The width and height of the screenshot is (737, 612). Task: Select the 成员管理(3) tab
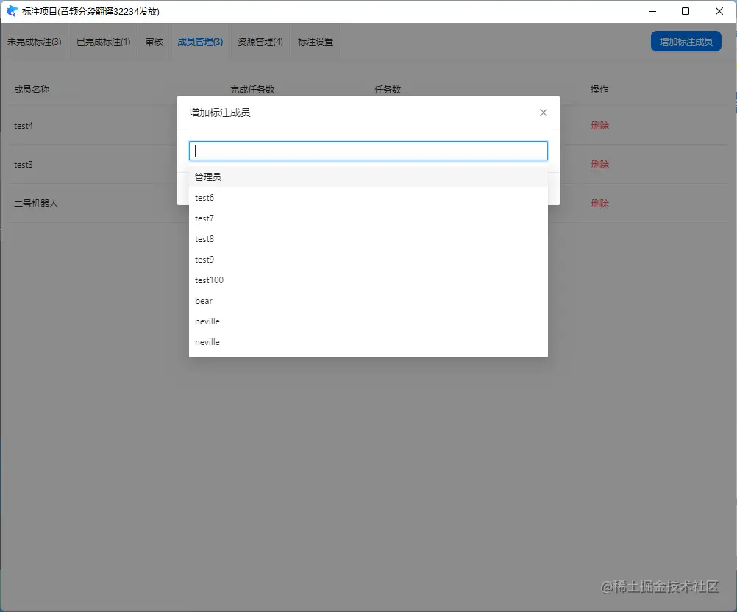pos(200,42)
